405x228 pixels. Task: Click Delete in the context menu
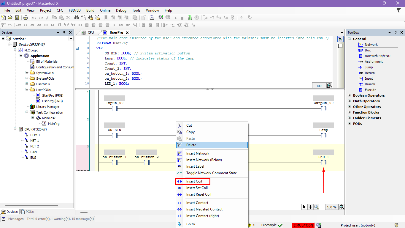[x=191, y=145]
